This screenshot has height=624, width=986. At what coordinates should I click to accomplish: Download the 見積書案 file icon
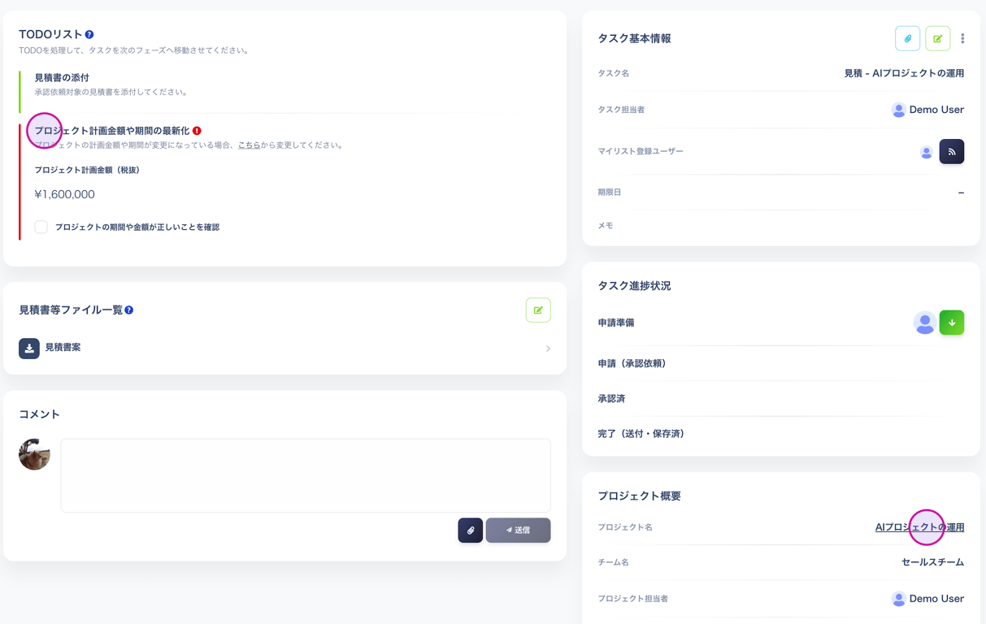tap(29, 348)
